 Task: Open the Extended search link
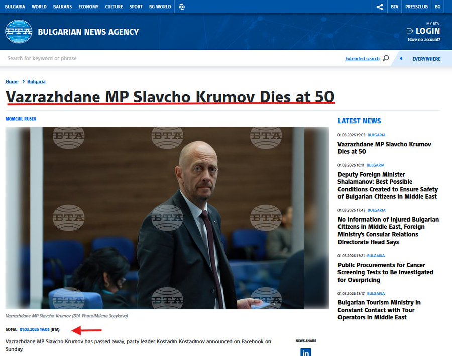click(362, 59)
